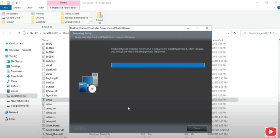
Task: Open the address bar history dropdown
Action: [229, 33]
